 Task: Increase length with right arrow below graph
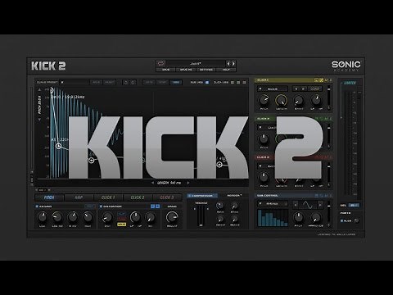[187, 183]
